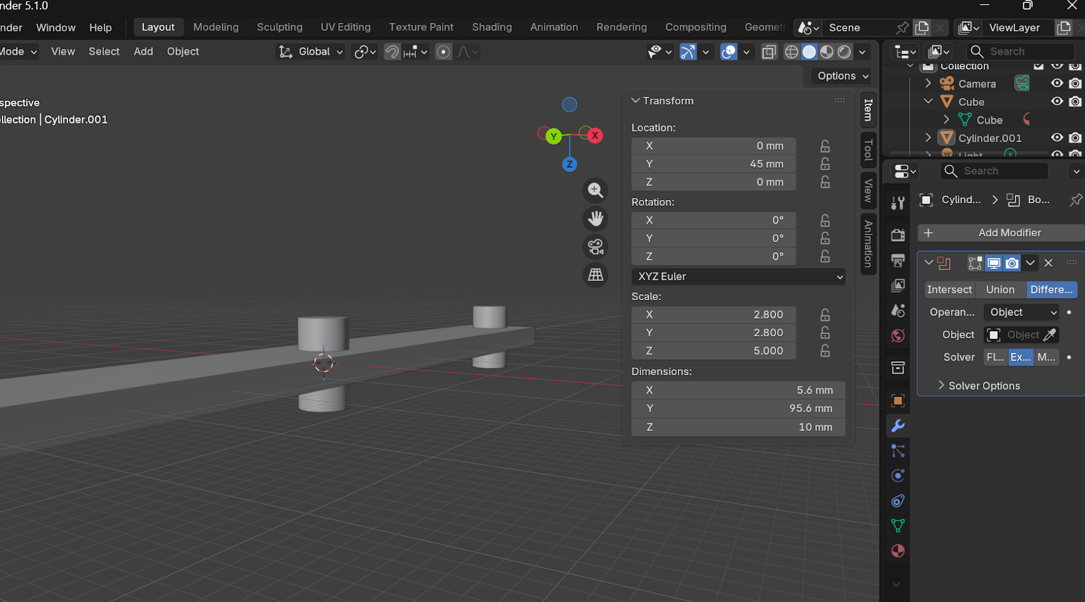The image size is (1085, 602).
Task: Click the green Y axis gizmo ball
Action: (x=554, y=136)
